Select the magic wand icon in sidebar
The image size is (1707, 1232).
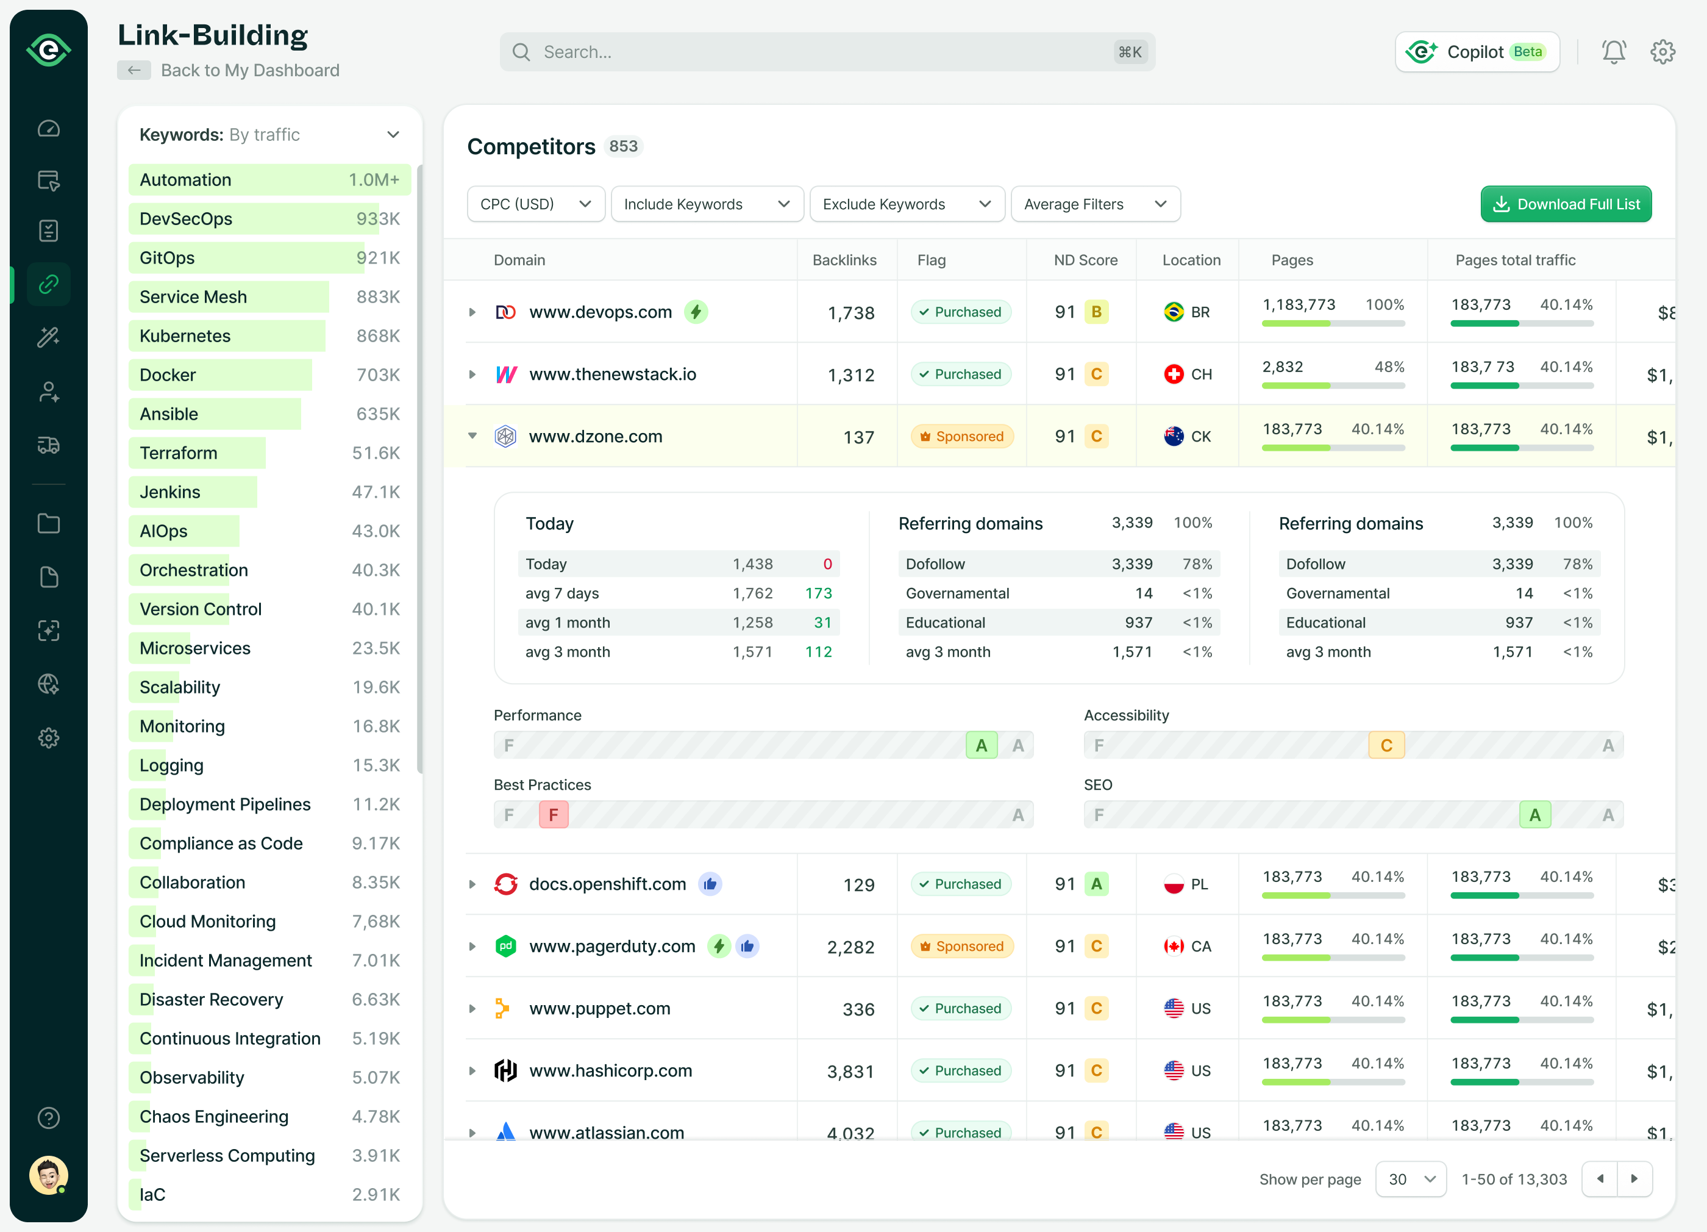(x=48, y=337)
